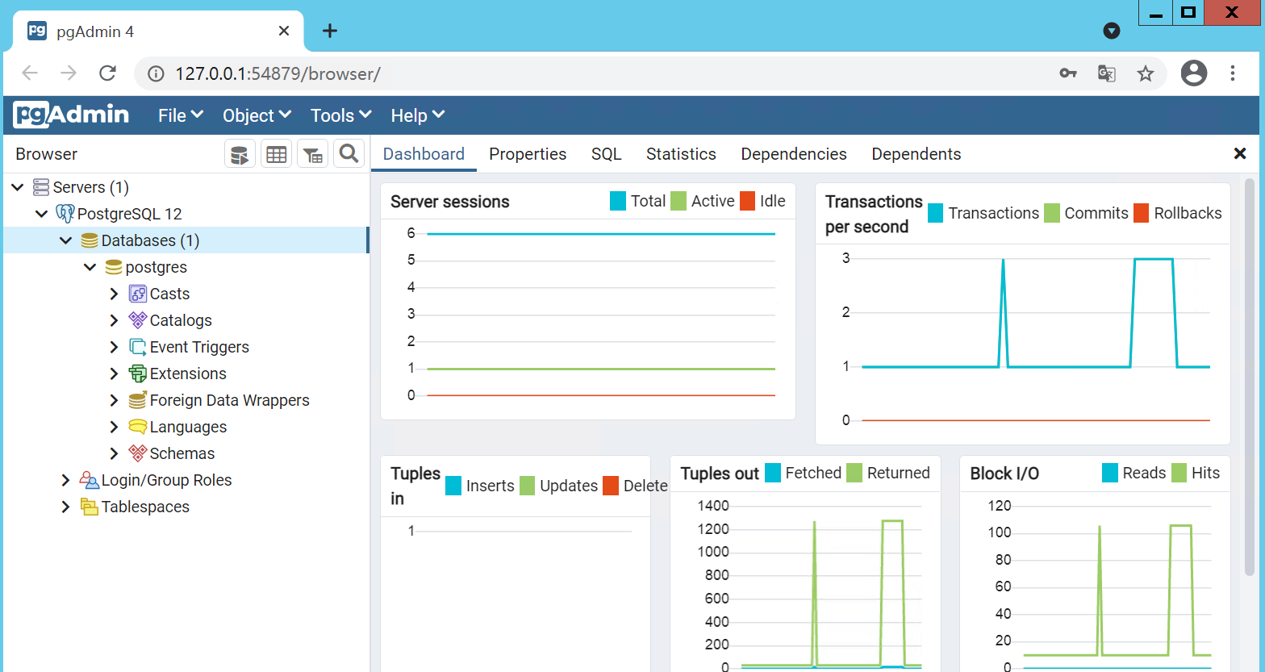
Task: Expand the Login/Group Roles node
Action: 66,480
